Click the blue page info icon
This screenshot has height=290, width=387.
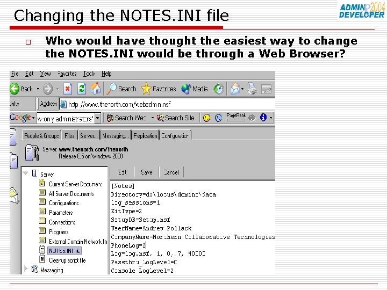point(263,118)
